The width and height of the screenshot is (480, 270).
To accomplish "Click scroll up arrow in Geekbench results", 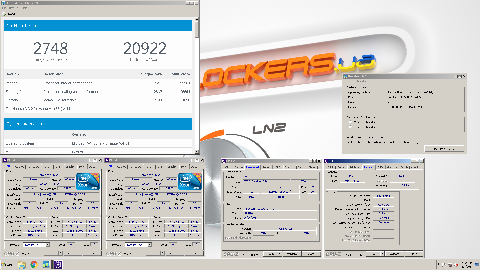I will click(197, 19).
